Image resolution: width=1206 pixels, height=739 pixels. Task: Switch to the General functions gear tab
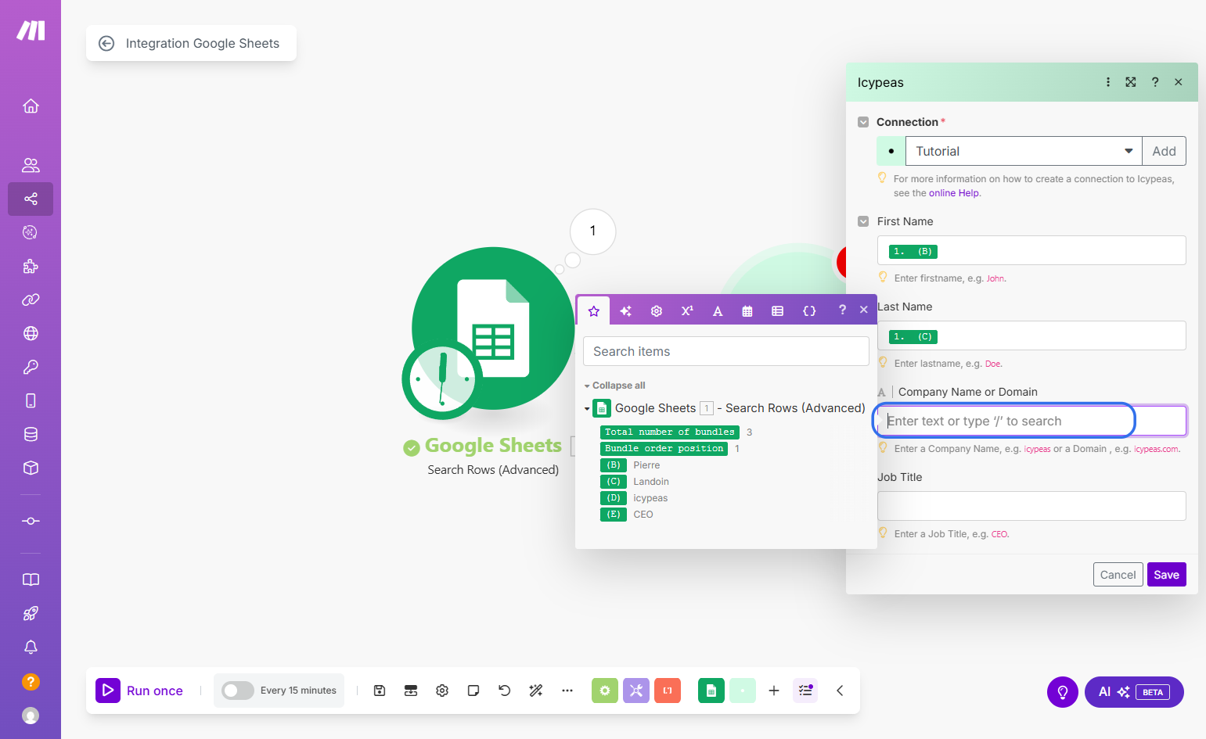click(657, 310)
